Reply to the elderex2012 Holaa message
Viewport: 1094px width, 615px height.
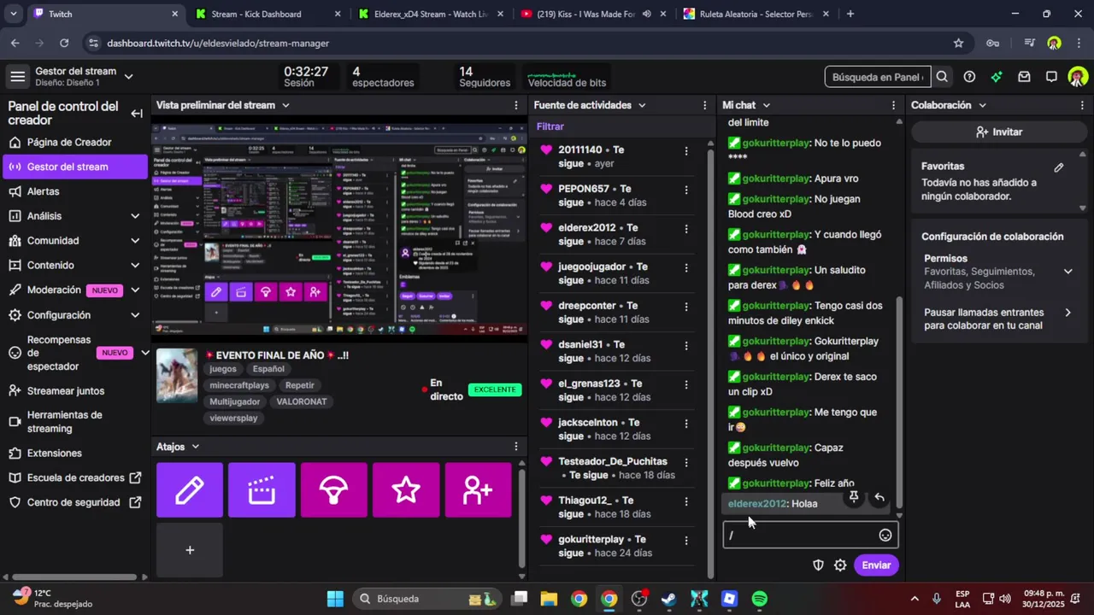(x=879, y=497)
